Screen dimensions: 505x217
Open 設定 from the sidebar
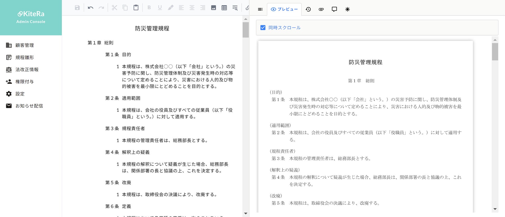[20, 94]
